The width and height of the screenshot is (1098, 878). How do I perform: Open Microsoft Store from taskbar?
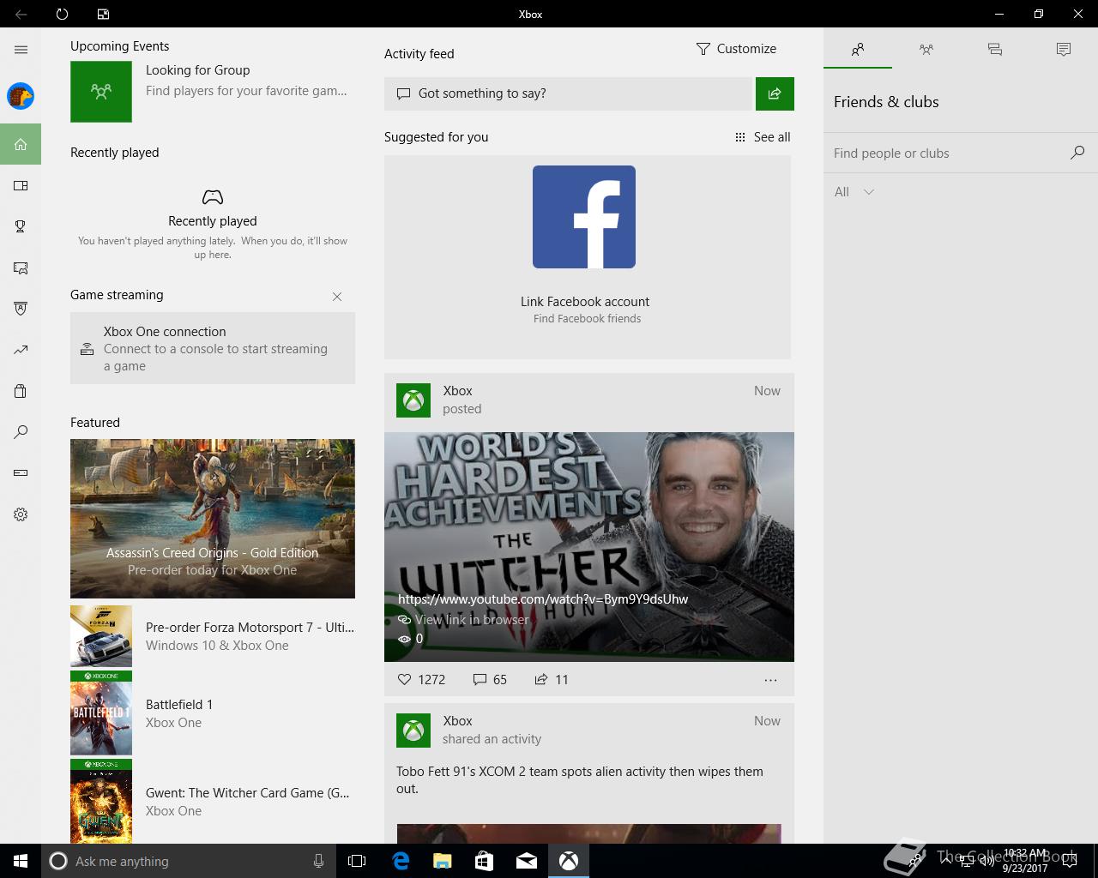point(485,861)
